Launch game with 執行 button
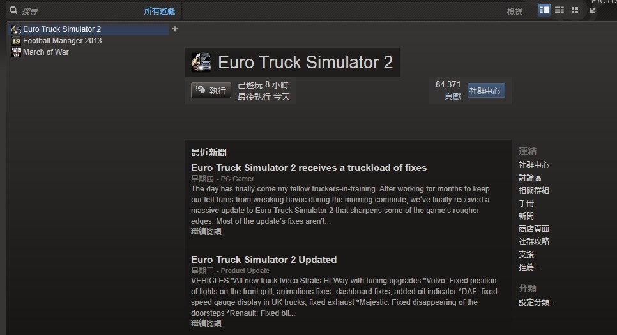 point(211,91)
